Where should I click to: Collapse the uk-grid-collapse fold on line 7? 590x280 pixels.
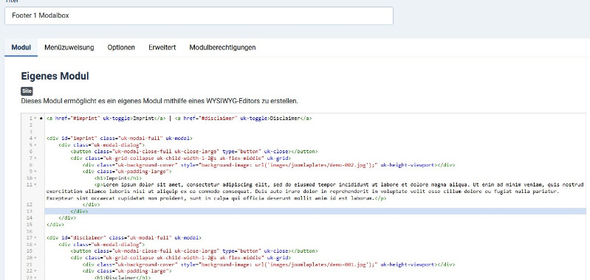point(35,158)
